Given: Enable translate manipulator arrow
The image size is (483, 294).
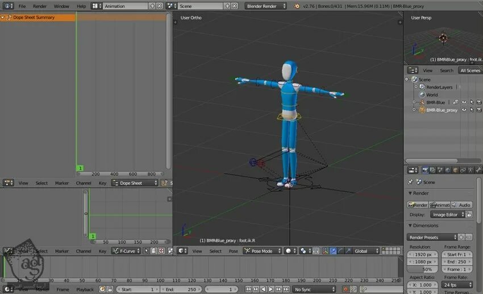Looking at the screenshot, I should pos(333,251).
